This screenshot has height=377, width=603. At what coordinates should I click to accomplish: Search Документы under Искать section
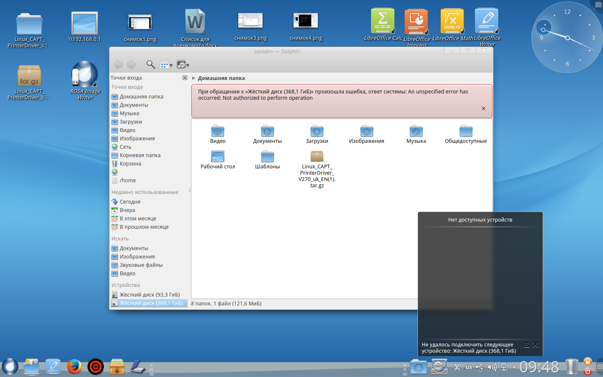coord(149,248)
